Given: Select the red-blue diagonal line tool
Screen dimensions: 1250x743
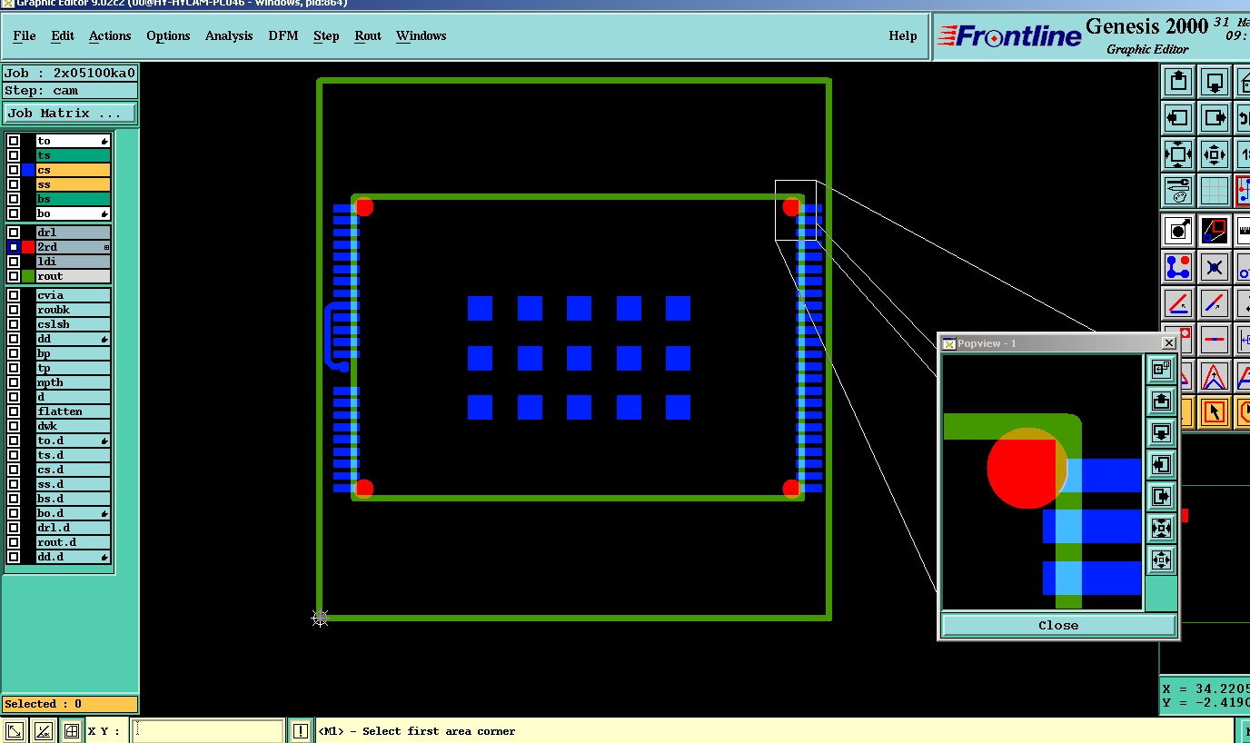Looking at the screenshot, I should [1215, 302].
